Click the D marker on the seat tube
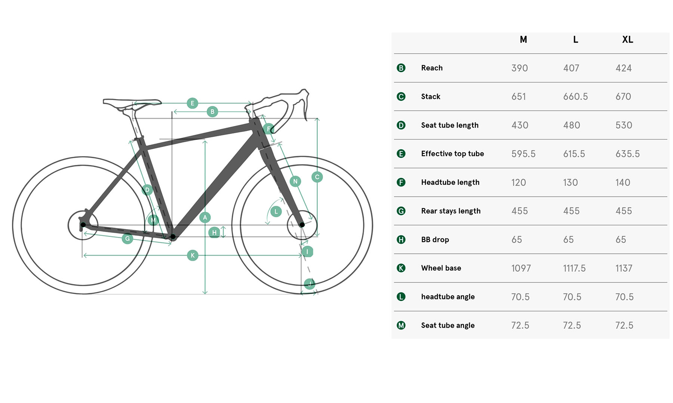The height and width of the screenshot is (403, 673). (x=147, y=190)
